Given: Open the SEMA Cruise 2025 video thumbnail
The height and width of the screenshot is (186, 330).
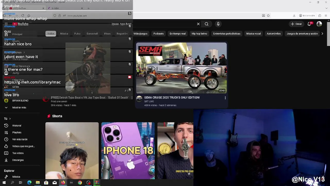Looking at the screenshot, I should (181, 68).
